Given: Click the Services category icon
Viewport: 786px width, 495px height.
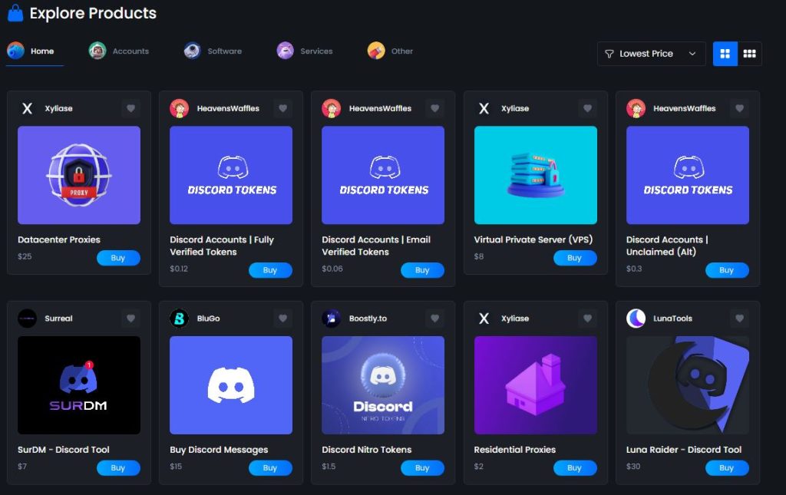Looking at the screenshot, I should click(284, 51).
